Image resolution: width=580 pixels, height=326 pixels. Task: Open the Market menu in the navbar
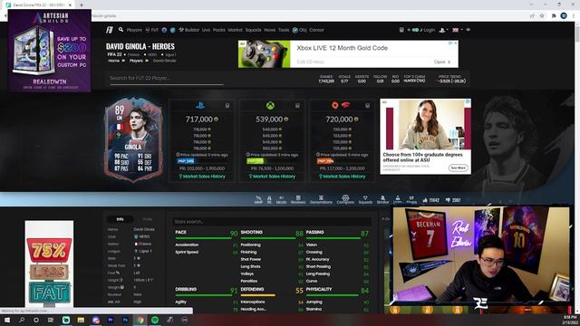pyautogui.click(x=236, y=30)
